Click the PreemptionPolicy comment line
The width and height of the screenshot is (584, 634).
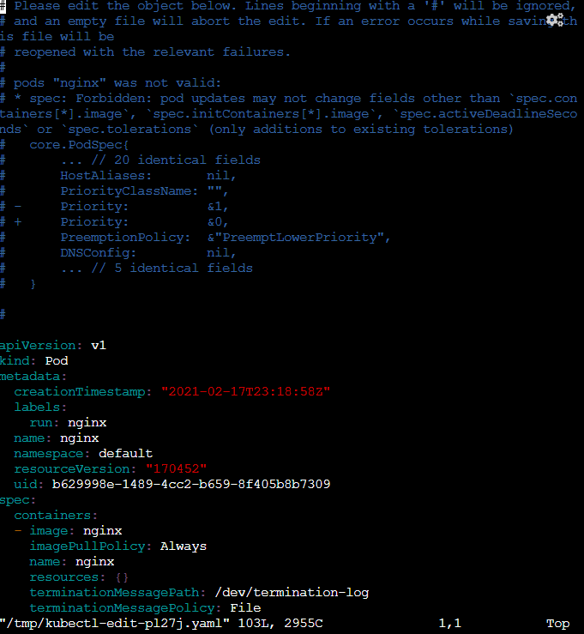(225, 238)
